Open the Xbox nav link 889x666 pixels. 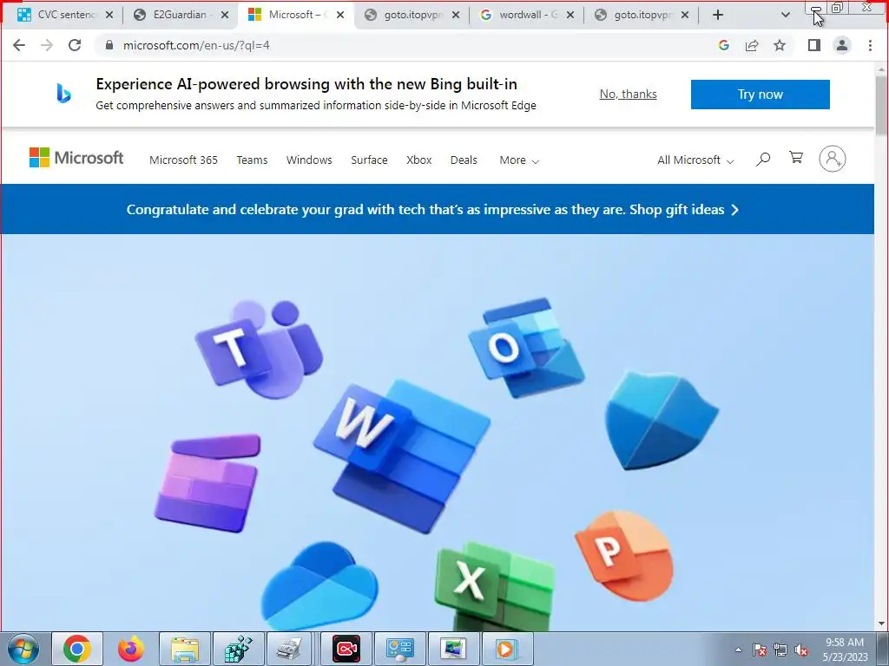(x=419, y=160)
